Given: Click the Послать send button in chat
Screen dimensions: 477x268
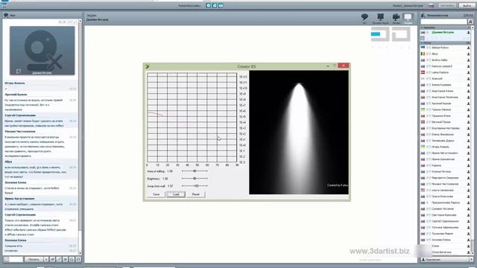Looking at the screenshot, I should pyautogui.click(x=34, y=259).
